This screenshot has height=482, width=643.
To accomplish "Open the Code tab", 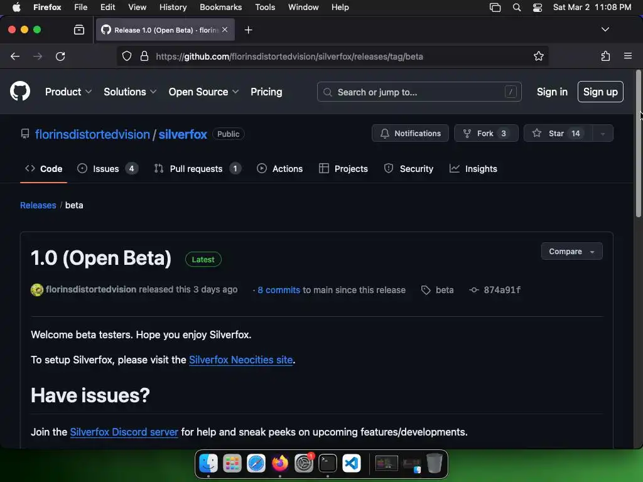I will pos(43,169).
